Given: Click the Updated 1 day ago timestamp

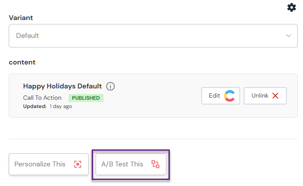Looking at the screenshot, I should pos(48,106).
